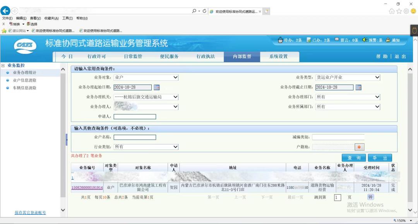
Task: Click the 申请人 input field
Action: [135, 117]
